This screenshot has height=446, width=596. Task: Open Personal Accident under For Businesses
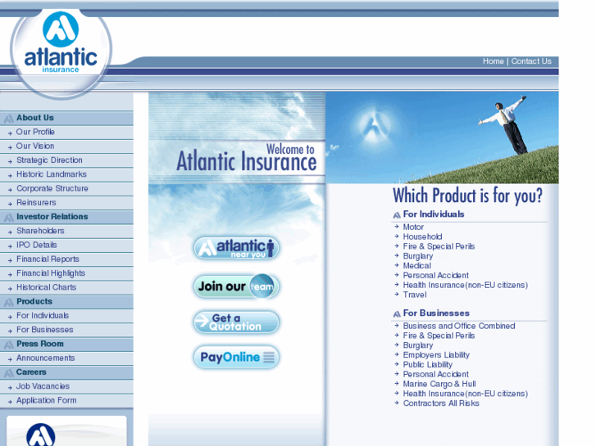point(435,375)
